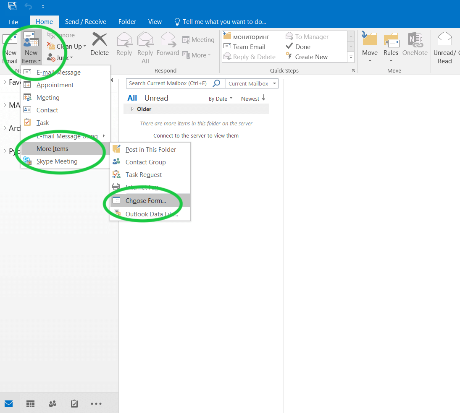Click the New Items button icon
460x413 pixels.
pos(31,39)
